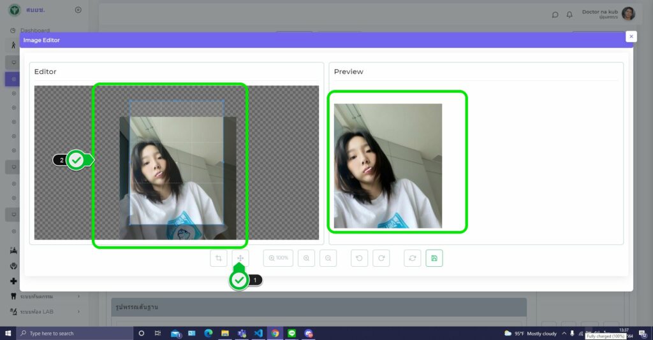
Task: Reset the editor with refresh icon
Action: click(x=413, y=258)
